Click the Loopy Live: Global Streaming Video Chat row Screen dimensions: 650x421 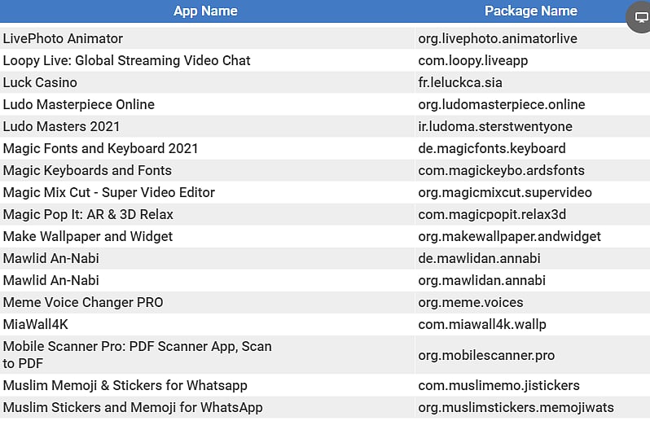126,60
